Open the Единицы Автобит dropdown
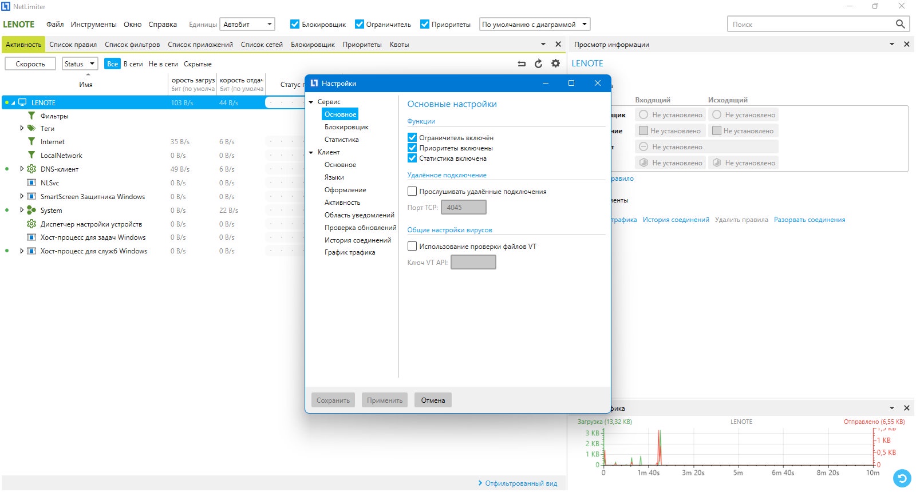This screenshot has width=916, height=492. coord(247,24)
